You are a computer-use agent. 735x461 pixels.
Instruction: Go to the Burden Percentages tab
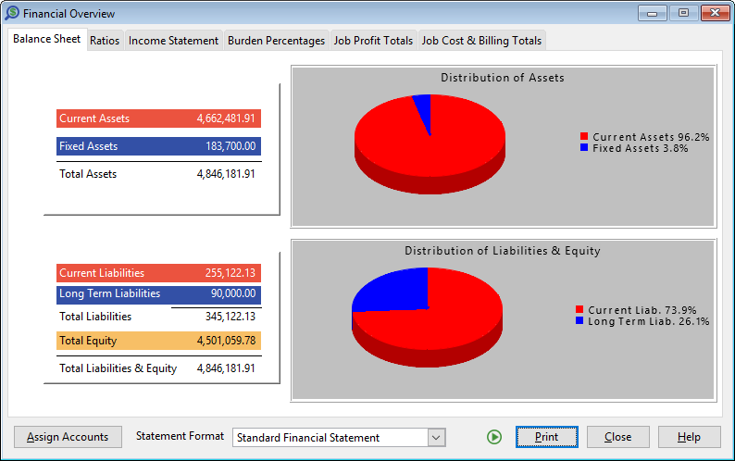coord(276,41)
